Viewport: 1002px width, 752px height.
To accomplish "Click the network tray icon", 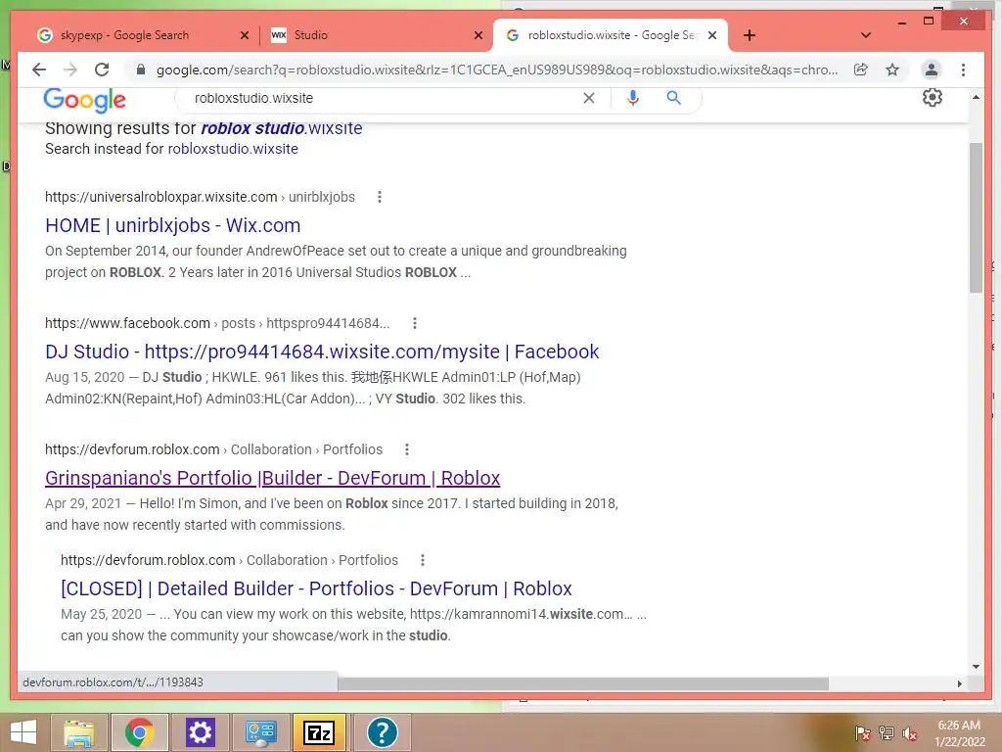I will (x=886, y=733).
